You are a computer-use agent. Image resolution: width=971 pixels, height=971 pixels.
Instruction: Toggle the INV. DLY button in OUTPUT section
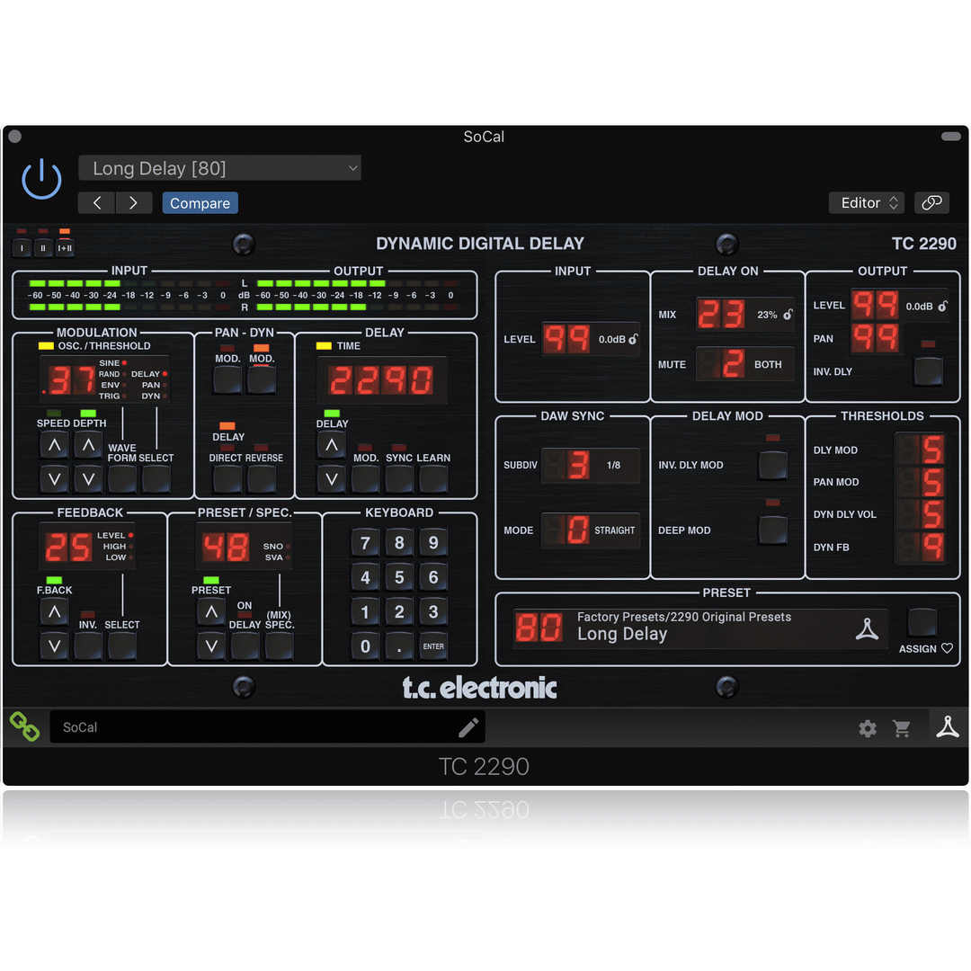pos(928,371)
